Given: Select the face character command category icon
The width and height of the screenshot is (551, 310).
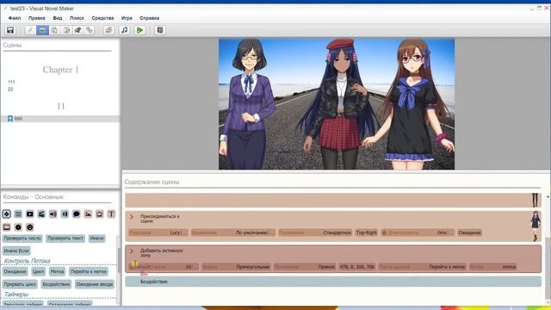Looking at the screenshot, I should pyautogui.click(x=30, y=227).
